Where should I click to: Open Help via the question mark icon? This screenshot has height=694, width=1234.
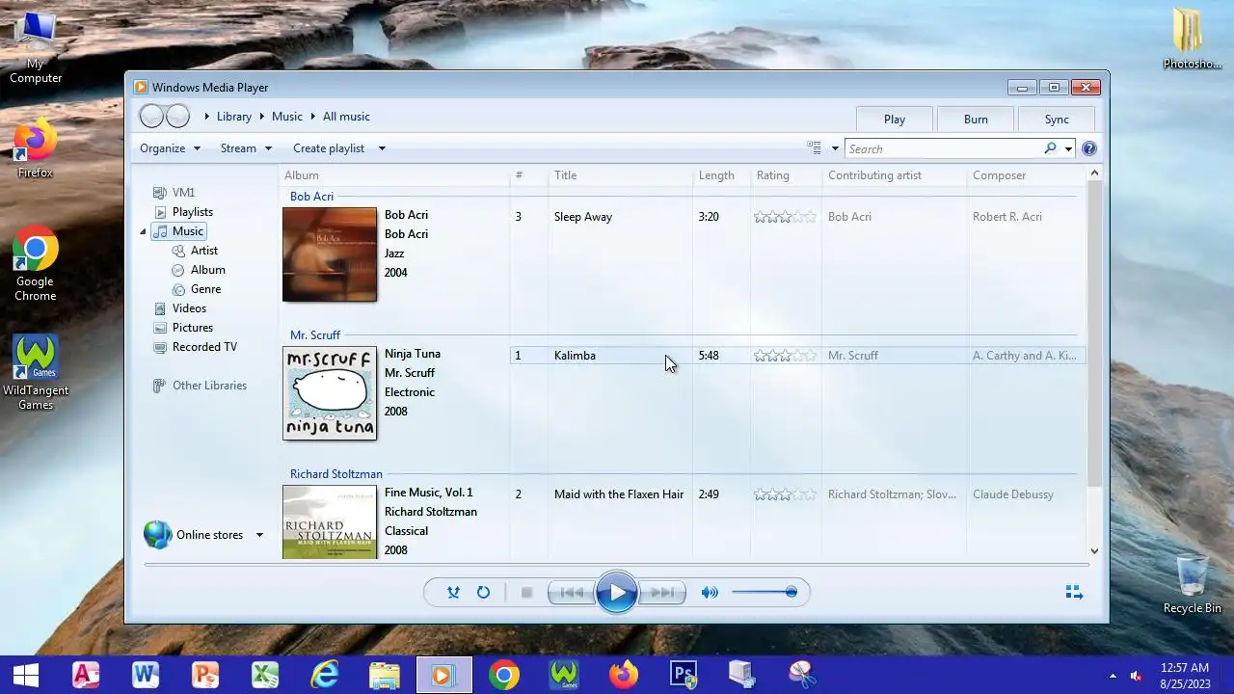[x=1089, y=148]
